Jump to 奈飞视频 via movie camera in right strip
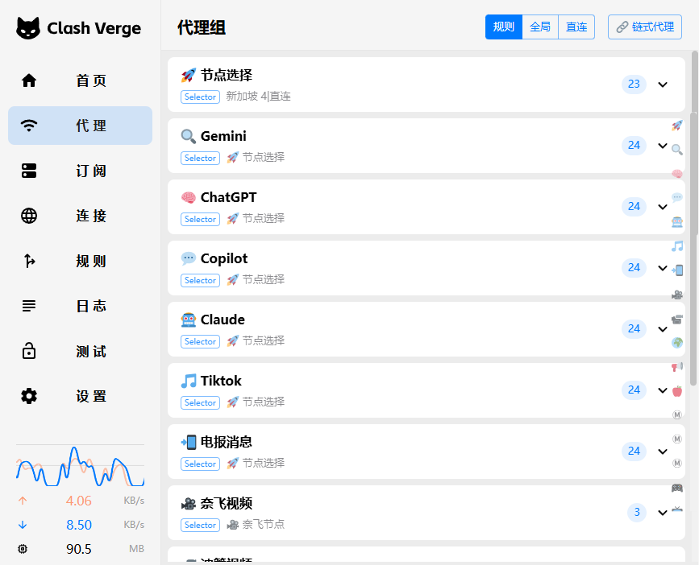Screen dimensions: 699x565 [x=677, y=295]
